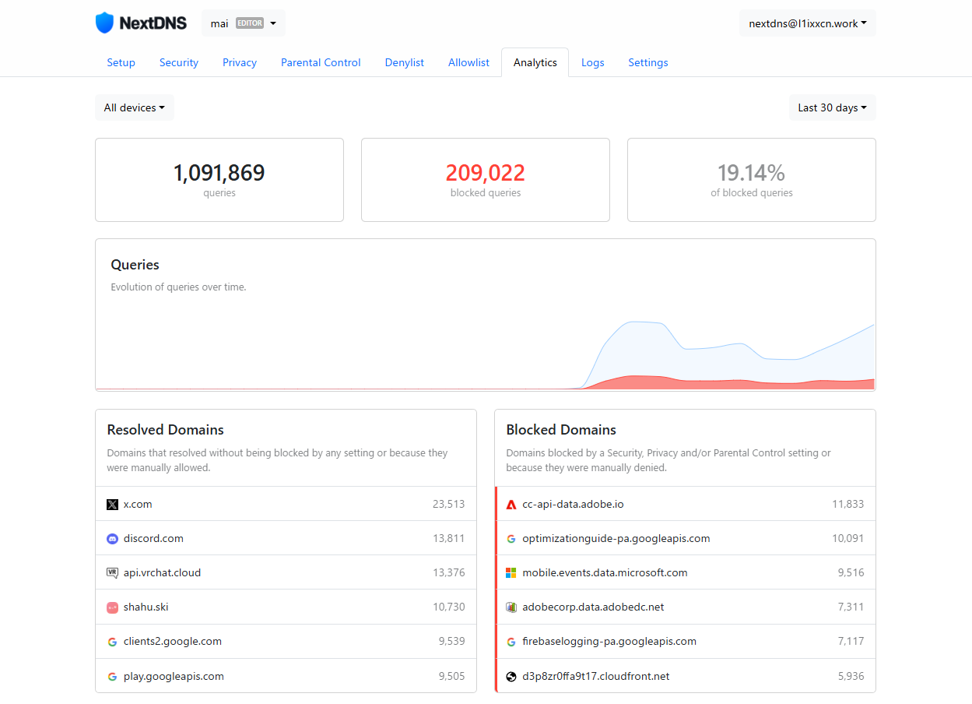Click the 5,936 count for cloudfront domain
Viewport: 972px width, 704px height.
pos(851,677)
